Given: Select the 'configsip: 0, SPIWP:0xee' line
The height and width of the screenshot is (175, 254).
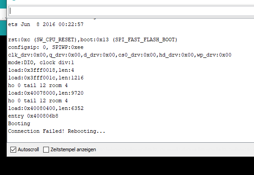Looking at the screenshot, I should pyautogui.click(x=46, y=48).
